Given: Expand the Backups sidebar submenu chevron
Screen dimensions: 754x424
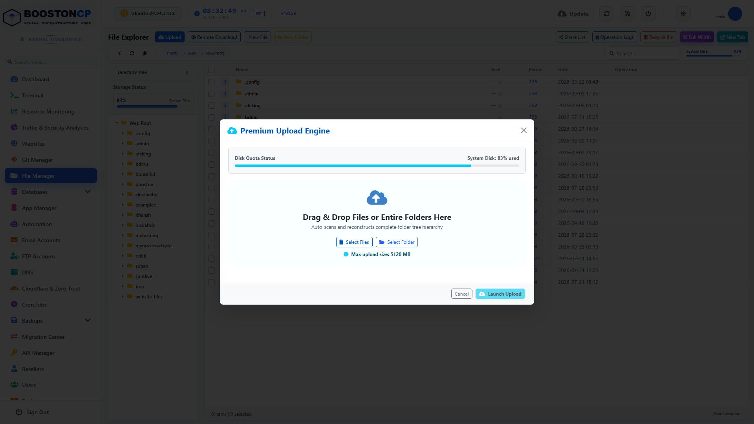Looking at the screenshot, I should [x=88, y=320].
